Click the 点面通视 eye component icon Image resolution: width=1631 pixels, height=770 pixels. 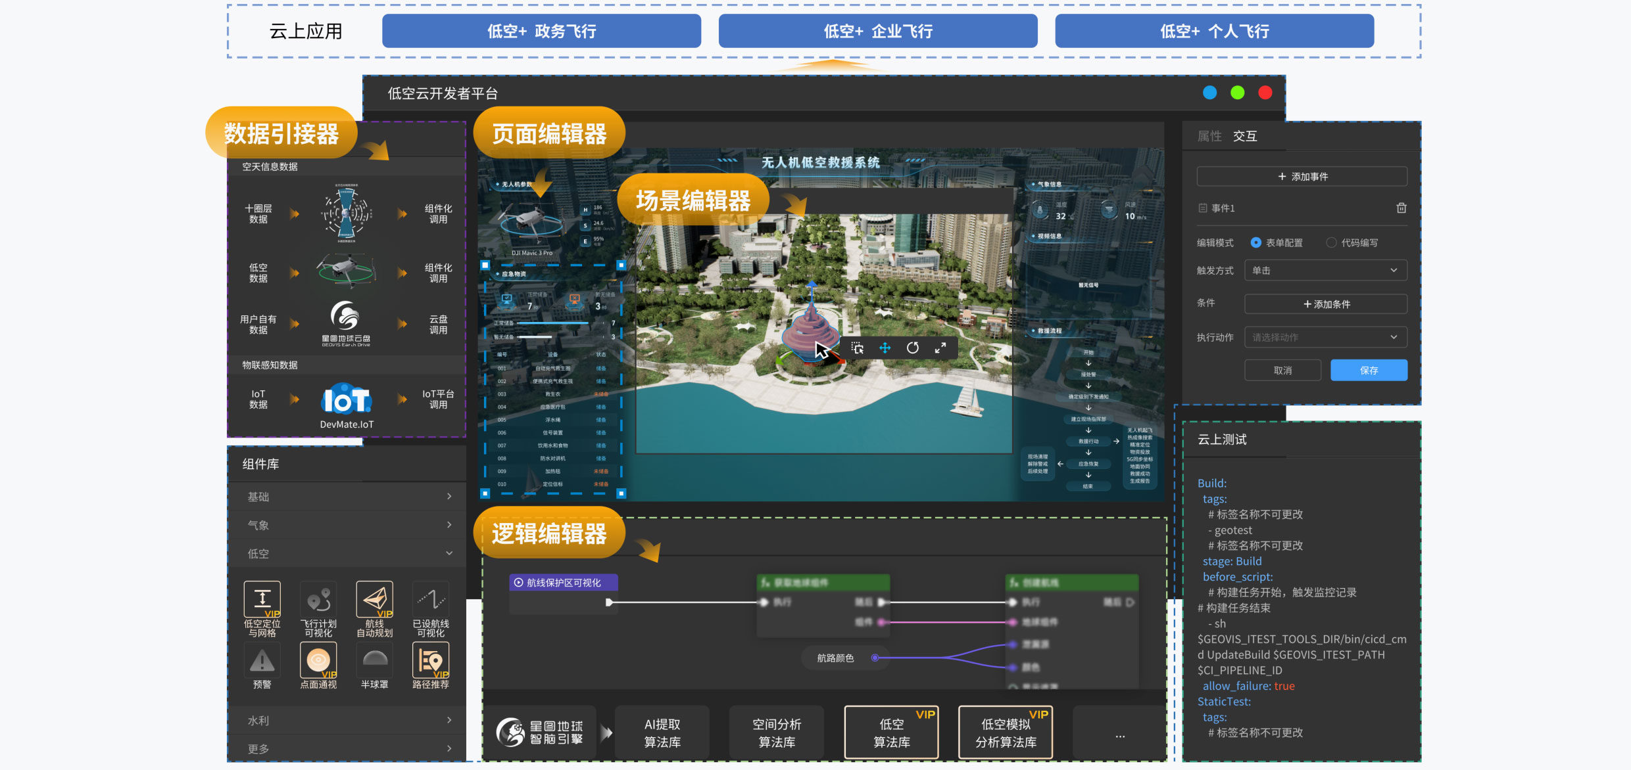(318, 660)
